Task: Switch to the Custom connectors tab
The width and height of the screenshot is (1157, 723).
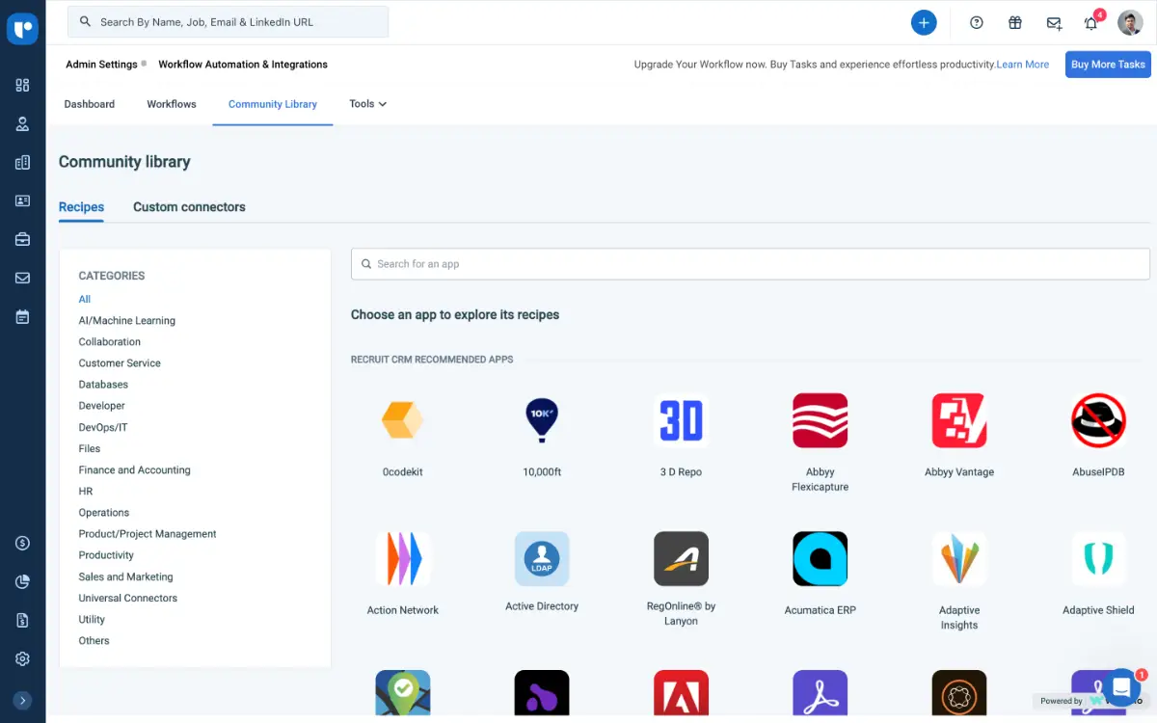Action: 189,206
